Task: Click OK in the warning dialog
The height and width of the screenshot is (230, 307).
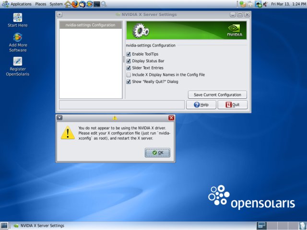Action: (x=157, y=152)
